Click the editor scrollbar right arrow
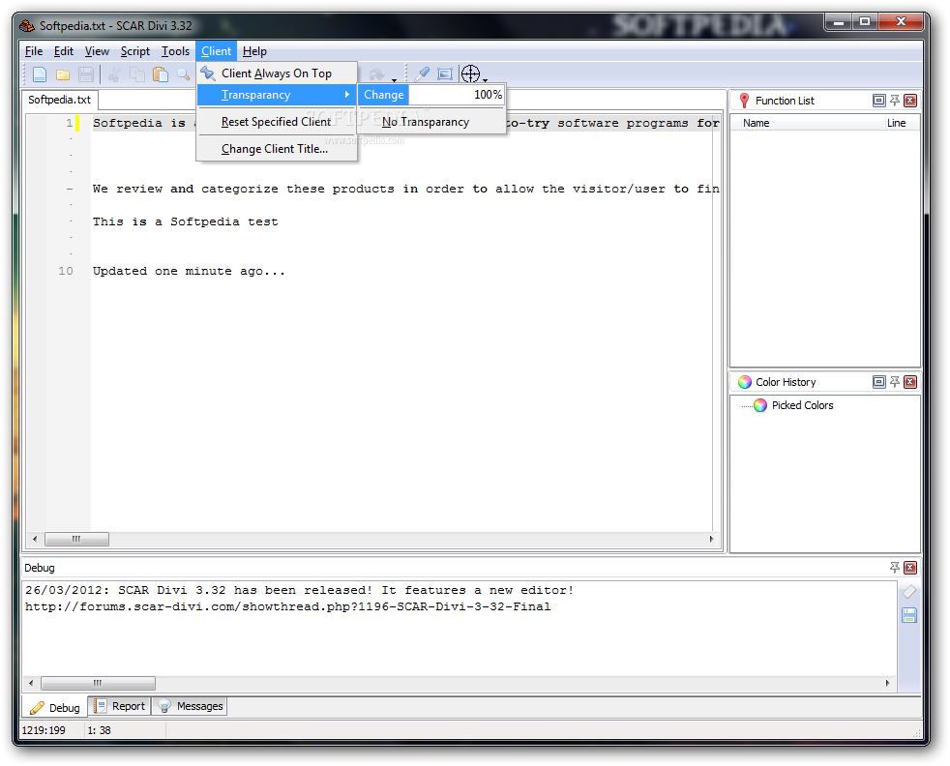 pos(711,539)
